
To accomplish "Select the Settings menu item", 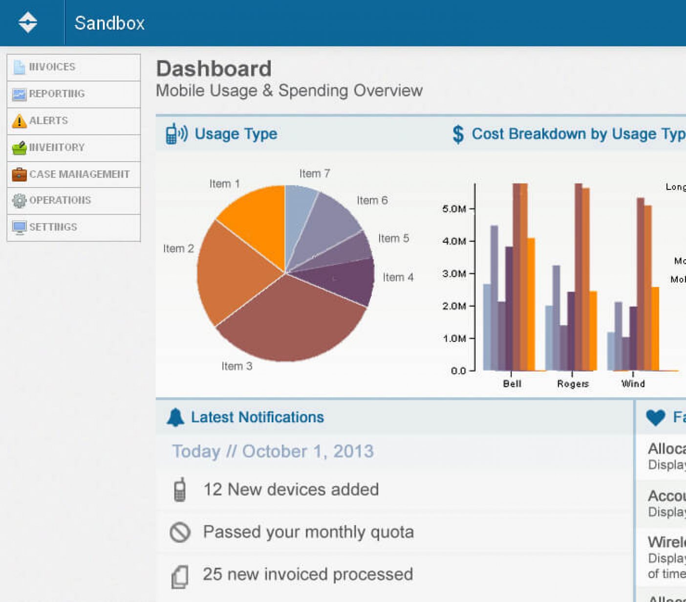I will (x=74, y=228).
